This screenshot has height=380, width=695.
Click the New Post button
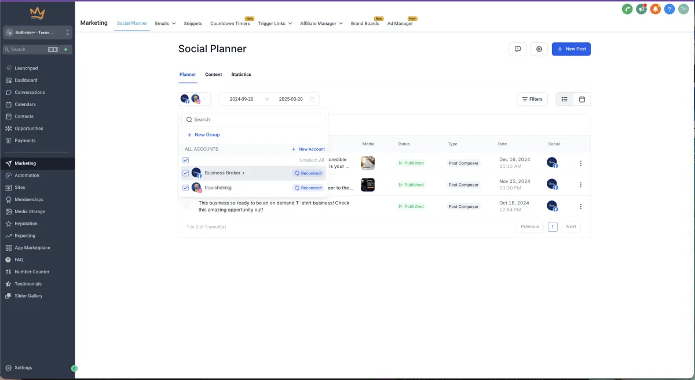[571, 49]
